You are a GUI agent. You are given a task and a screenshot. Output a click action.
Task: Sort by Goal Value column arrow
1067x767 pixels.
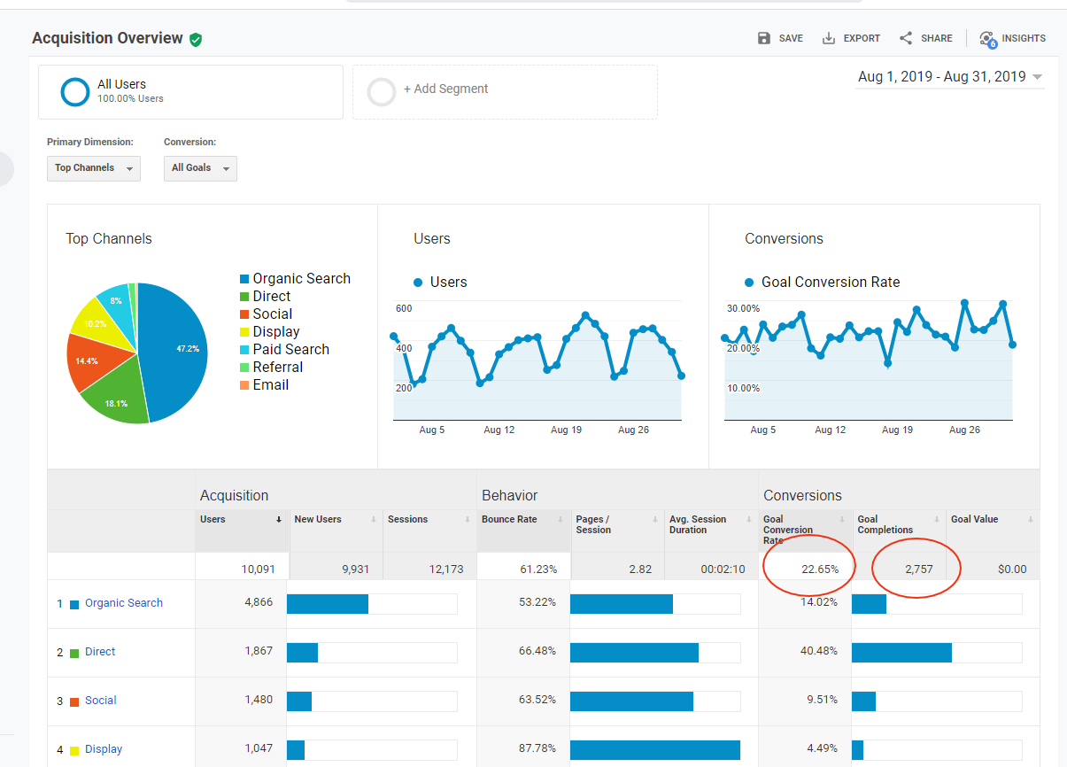pos(1031,520)
